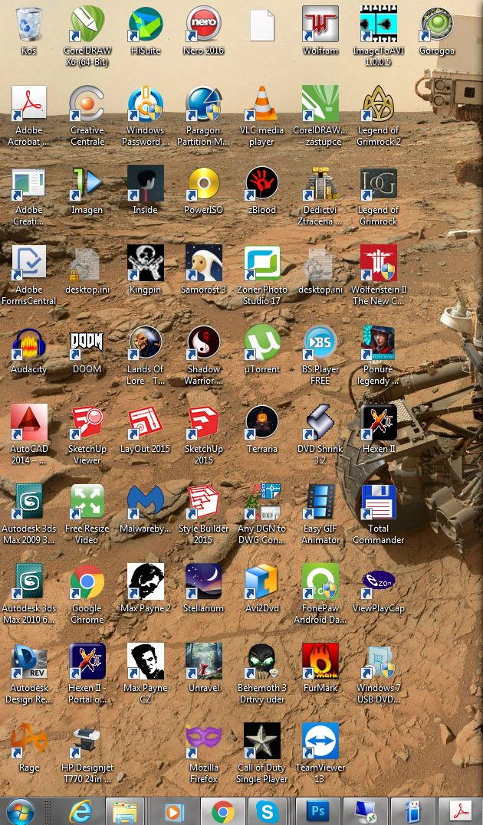Select the Windows 7 USB DVD icon
Viewport: 483px width, 825px height.
(x=378, y=662)
